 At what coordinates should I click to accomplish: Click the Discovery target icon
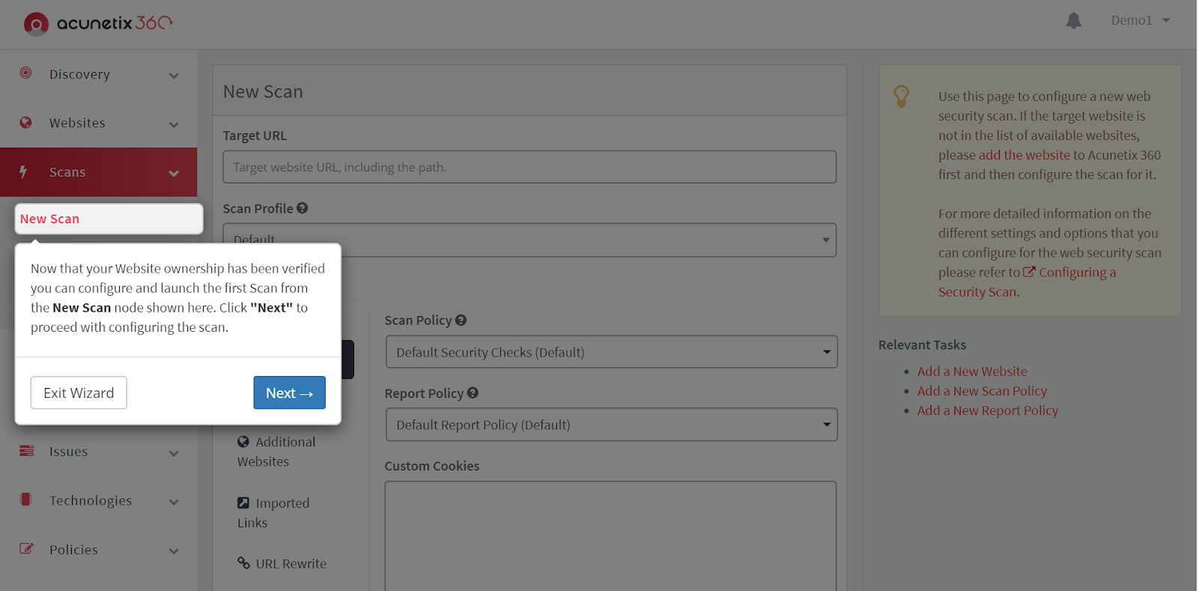tap(26, 73)
